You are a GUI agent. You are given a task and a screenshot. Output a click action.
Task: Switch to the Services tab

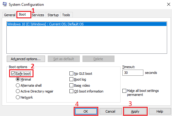coord(38,15)
